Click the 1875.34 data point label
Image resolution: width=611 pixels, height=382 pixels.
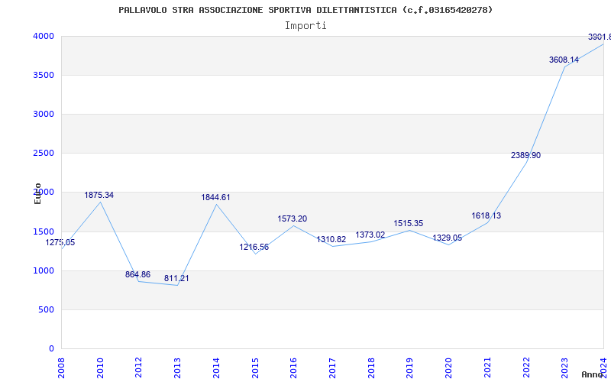tap(99, 196)
